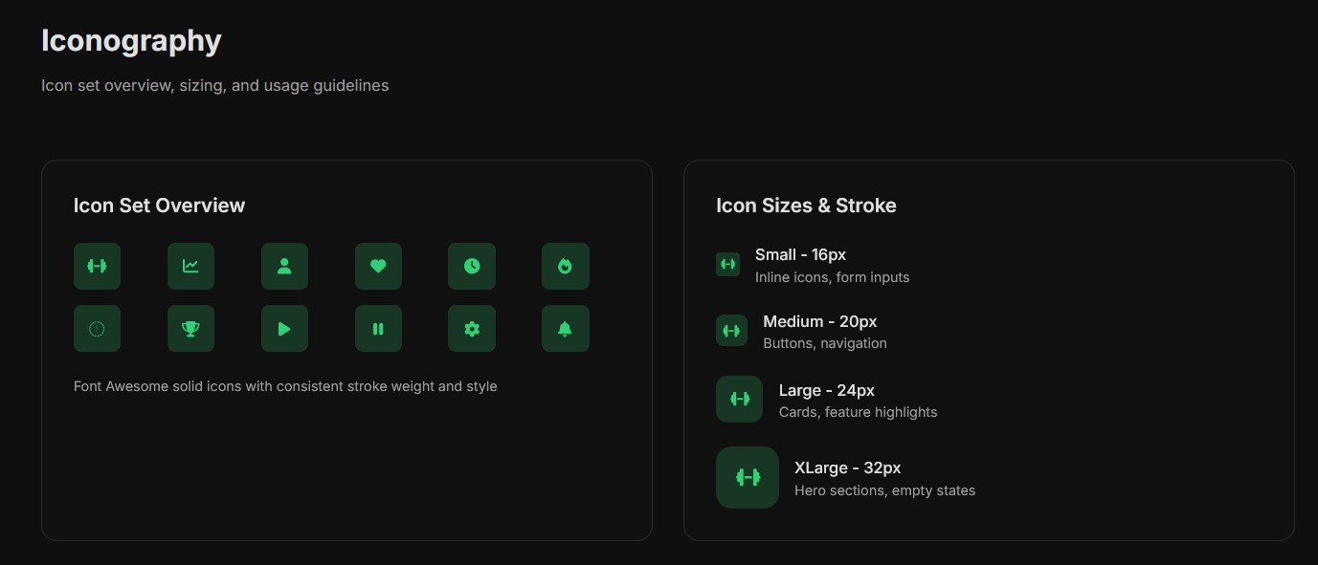
Task: Click the dashed circle icon tile
Action: pyautogui.click(x=97, y=328)
